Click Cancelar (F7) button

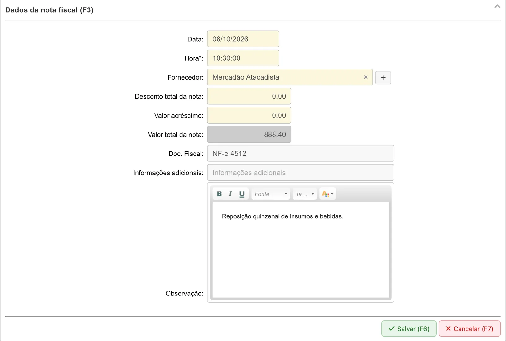(470, 329)
